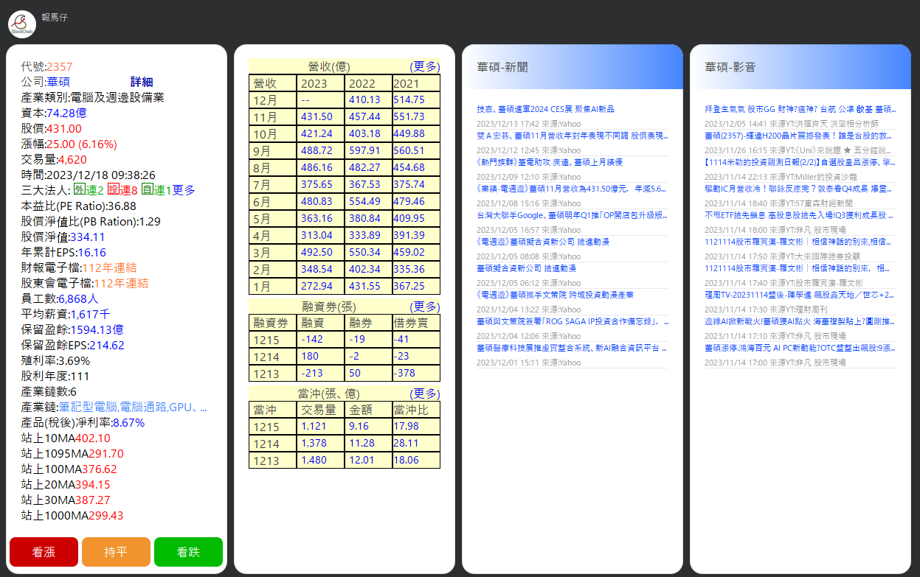Click the green 自 dealer badge
Image resolution: width=920 pixels, height=577 pixels.
147,189
